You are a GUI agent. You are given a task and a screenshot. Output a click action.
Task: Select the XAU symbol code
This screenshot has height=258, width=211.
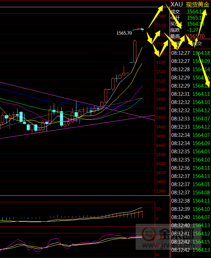tap(177, 4)
